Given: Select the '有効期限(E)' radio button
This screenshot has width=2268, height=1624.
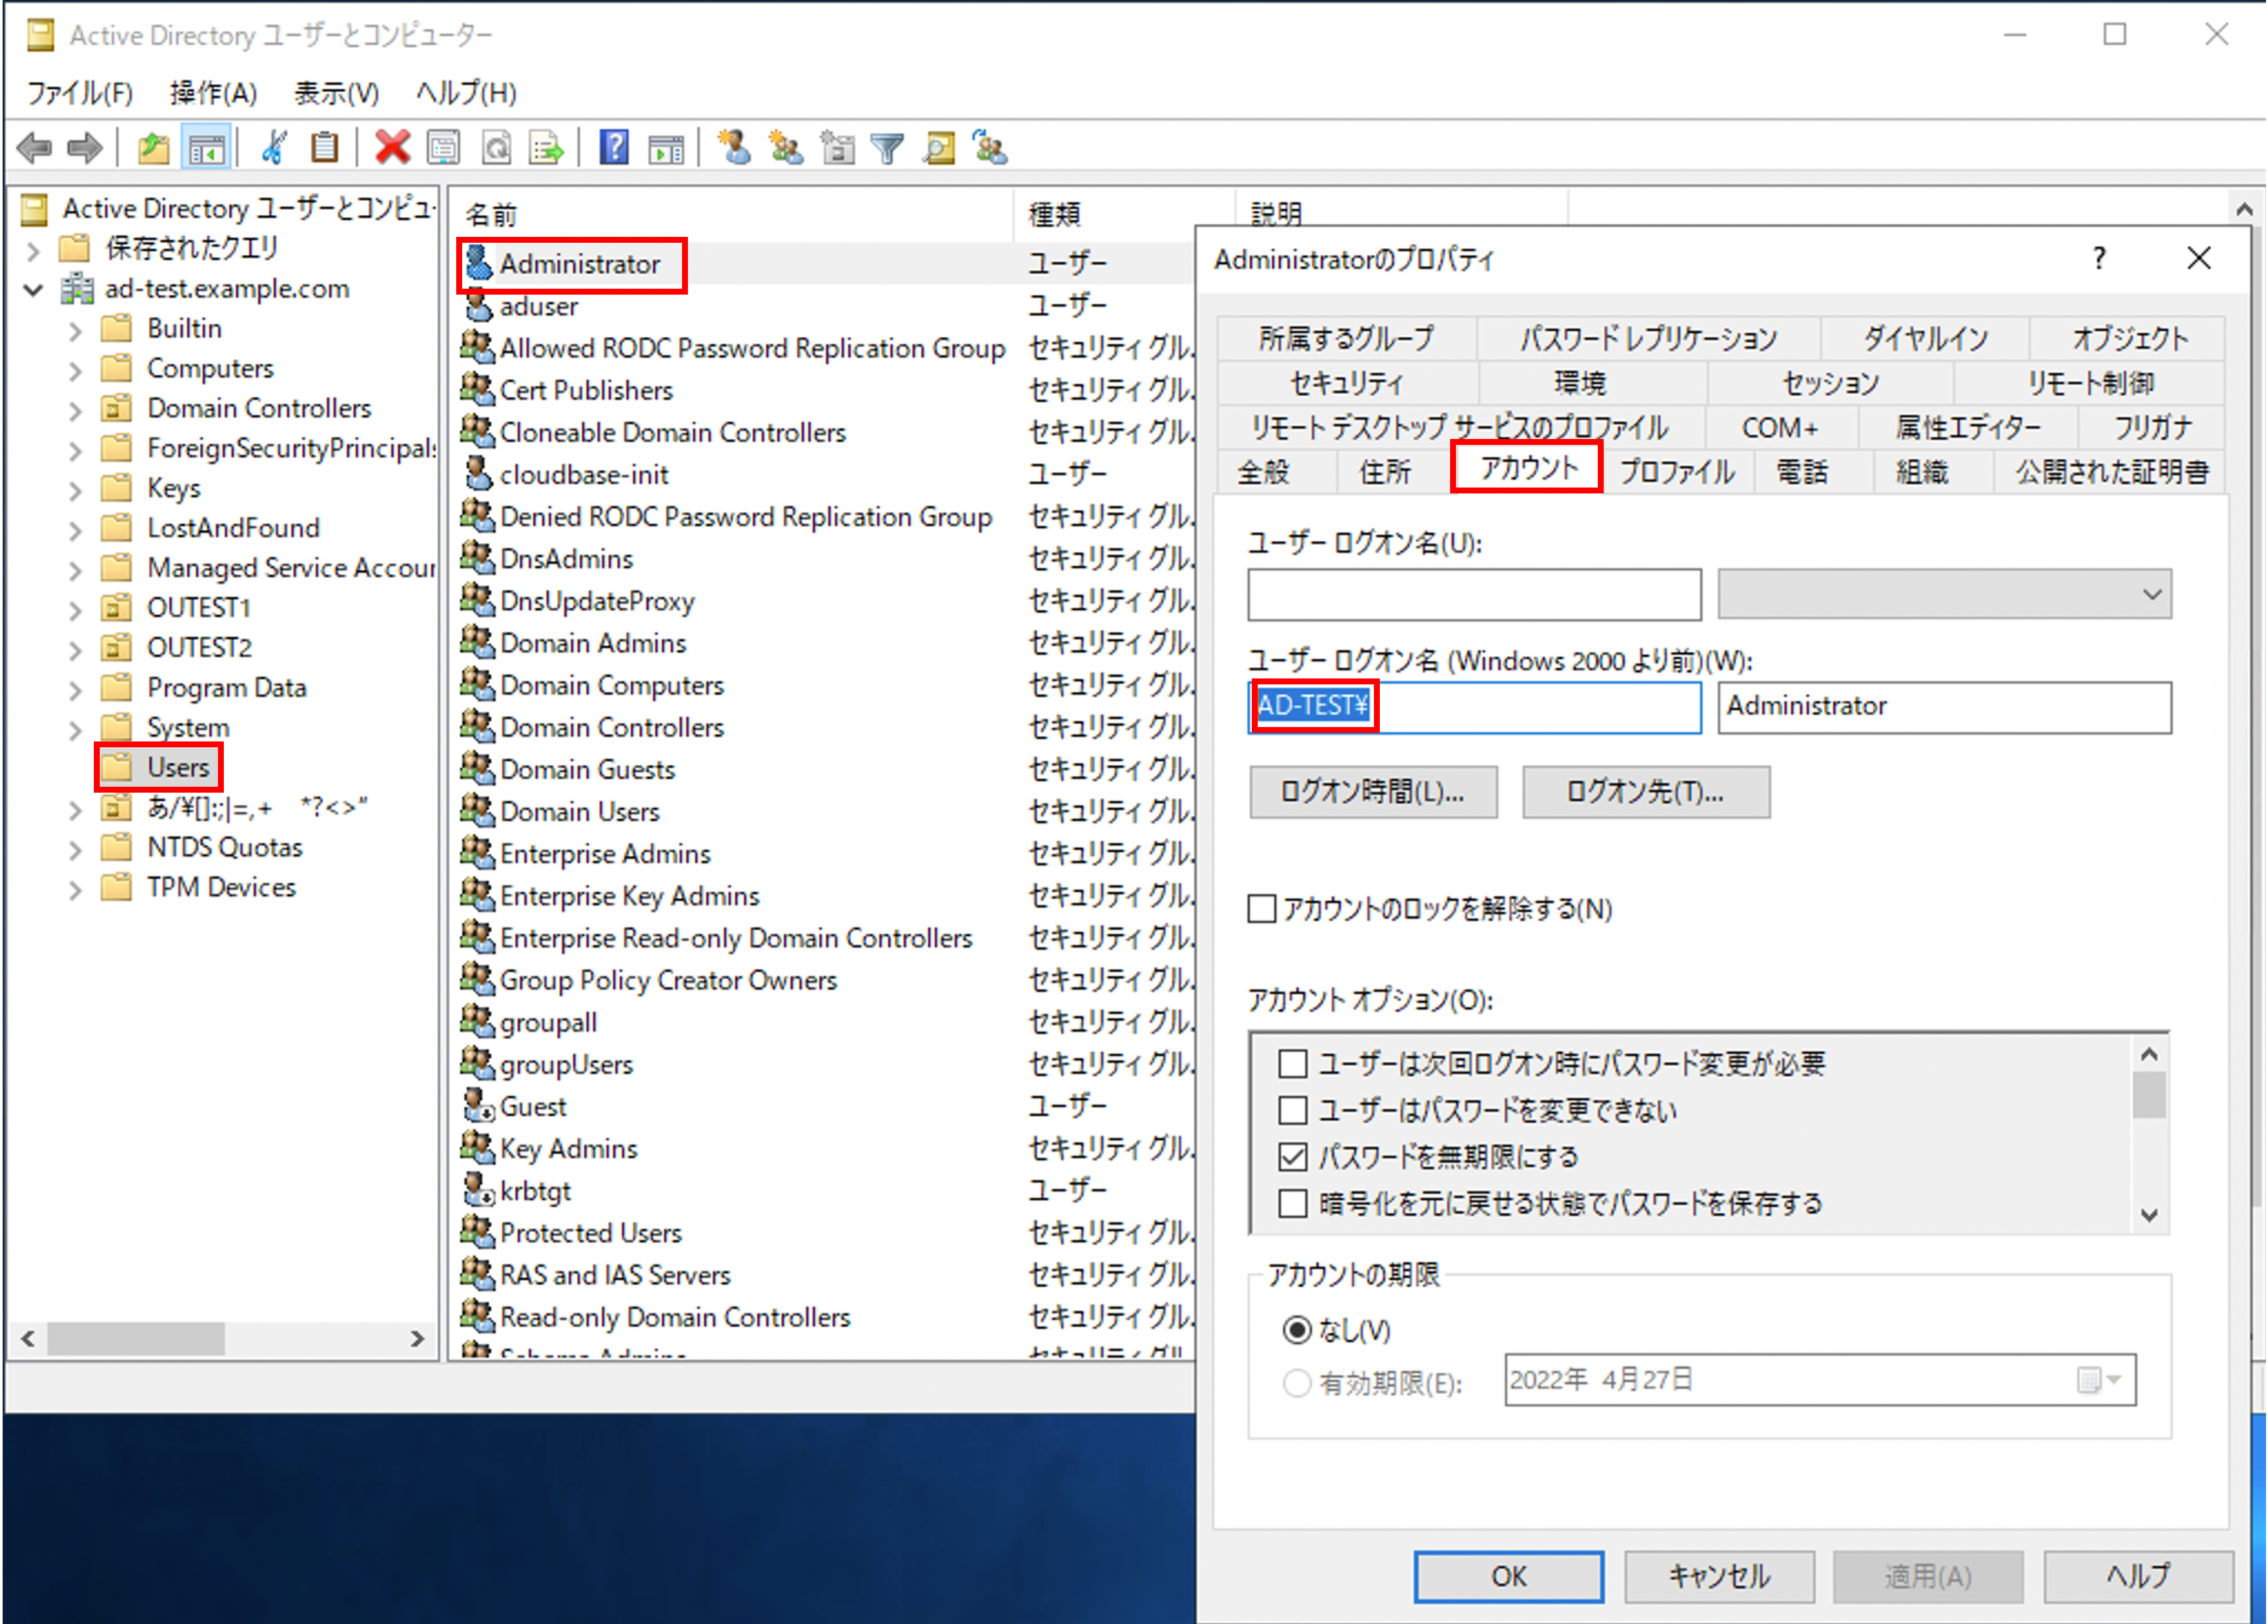Looking at the screenshot, I should pos(1297,1383).
